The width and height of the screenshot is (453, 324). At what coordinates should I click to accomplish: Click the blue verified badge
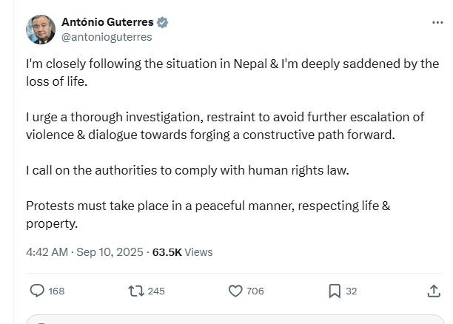click(x=162, y=22)
